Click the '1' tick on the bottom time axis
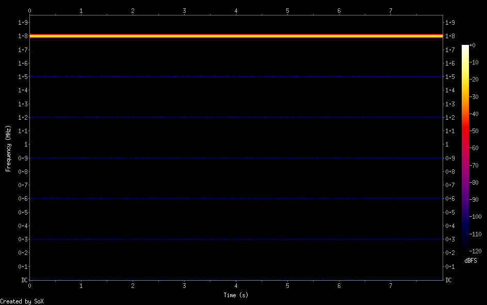 click(x=81, y=286)
